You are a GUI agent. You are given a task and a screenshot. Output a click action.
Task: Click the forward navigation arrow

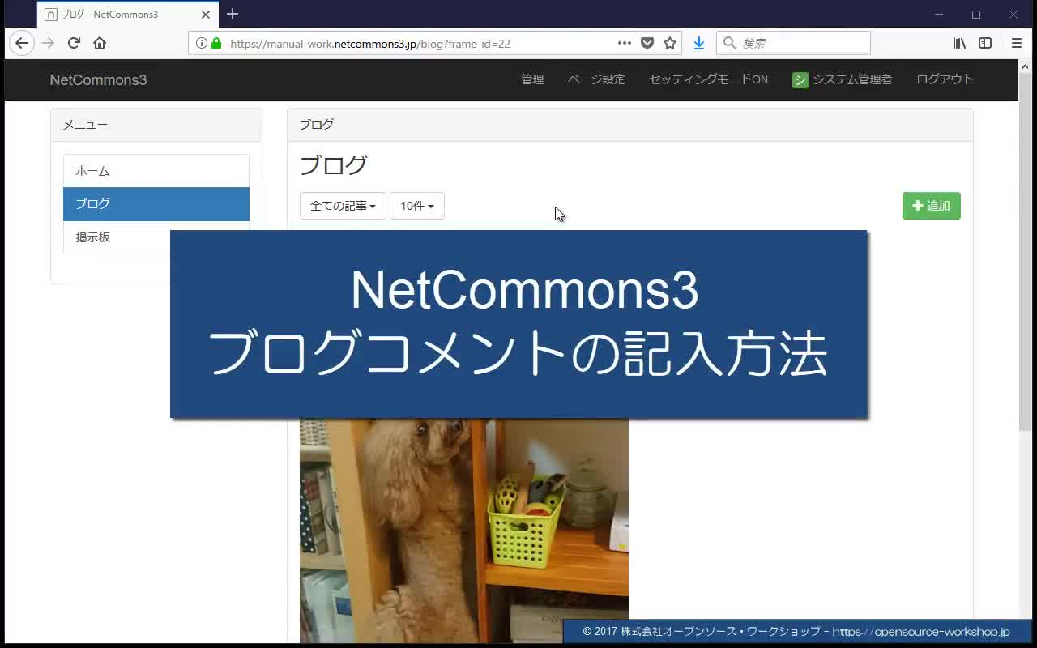coord(48,43)
